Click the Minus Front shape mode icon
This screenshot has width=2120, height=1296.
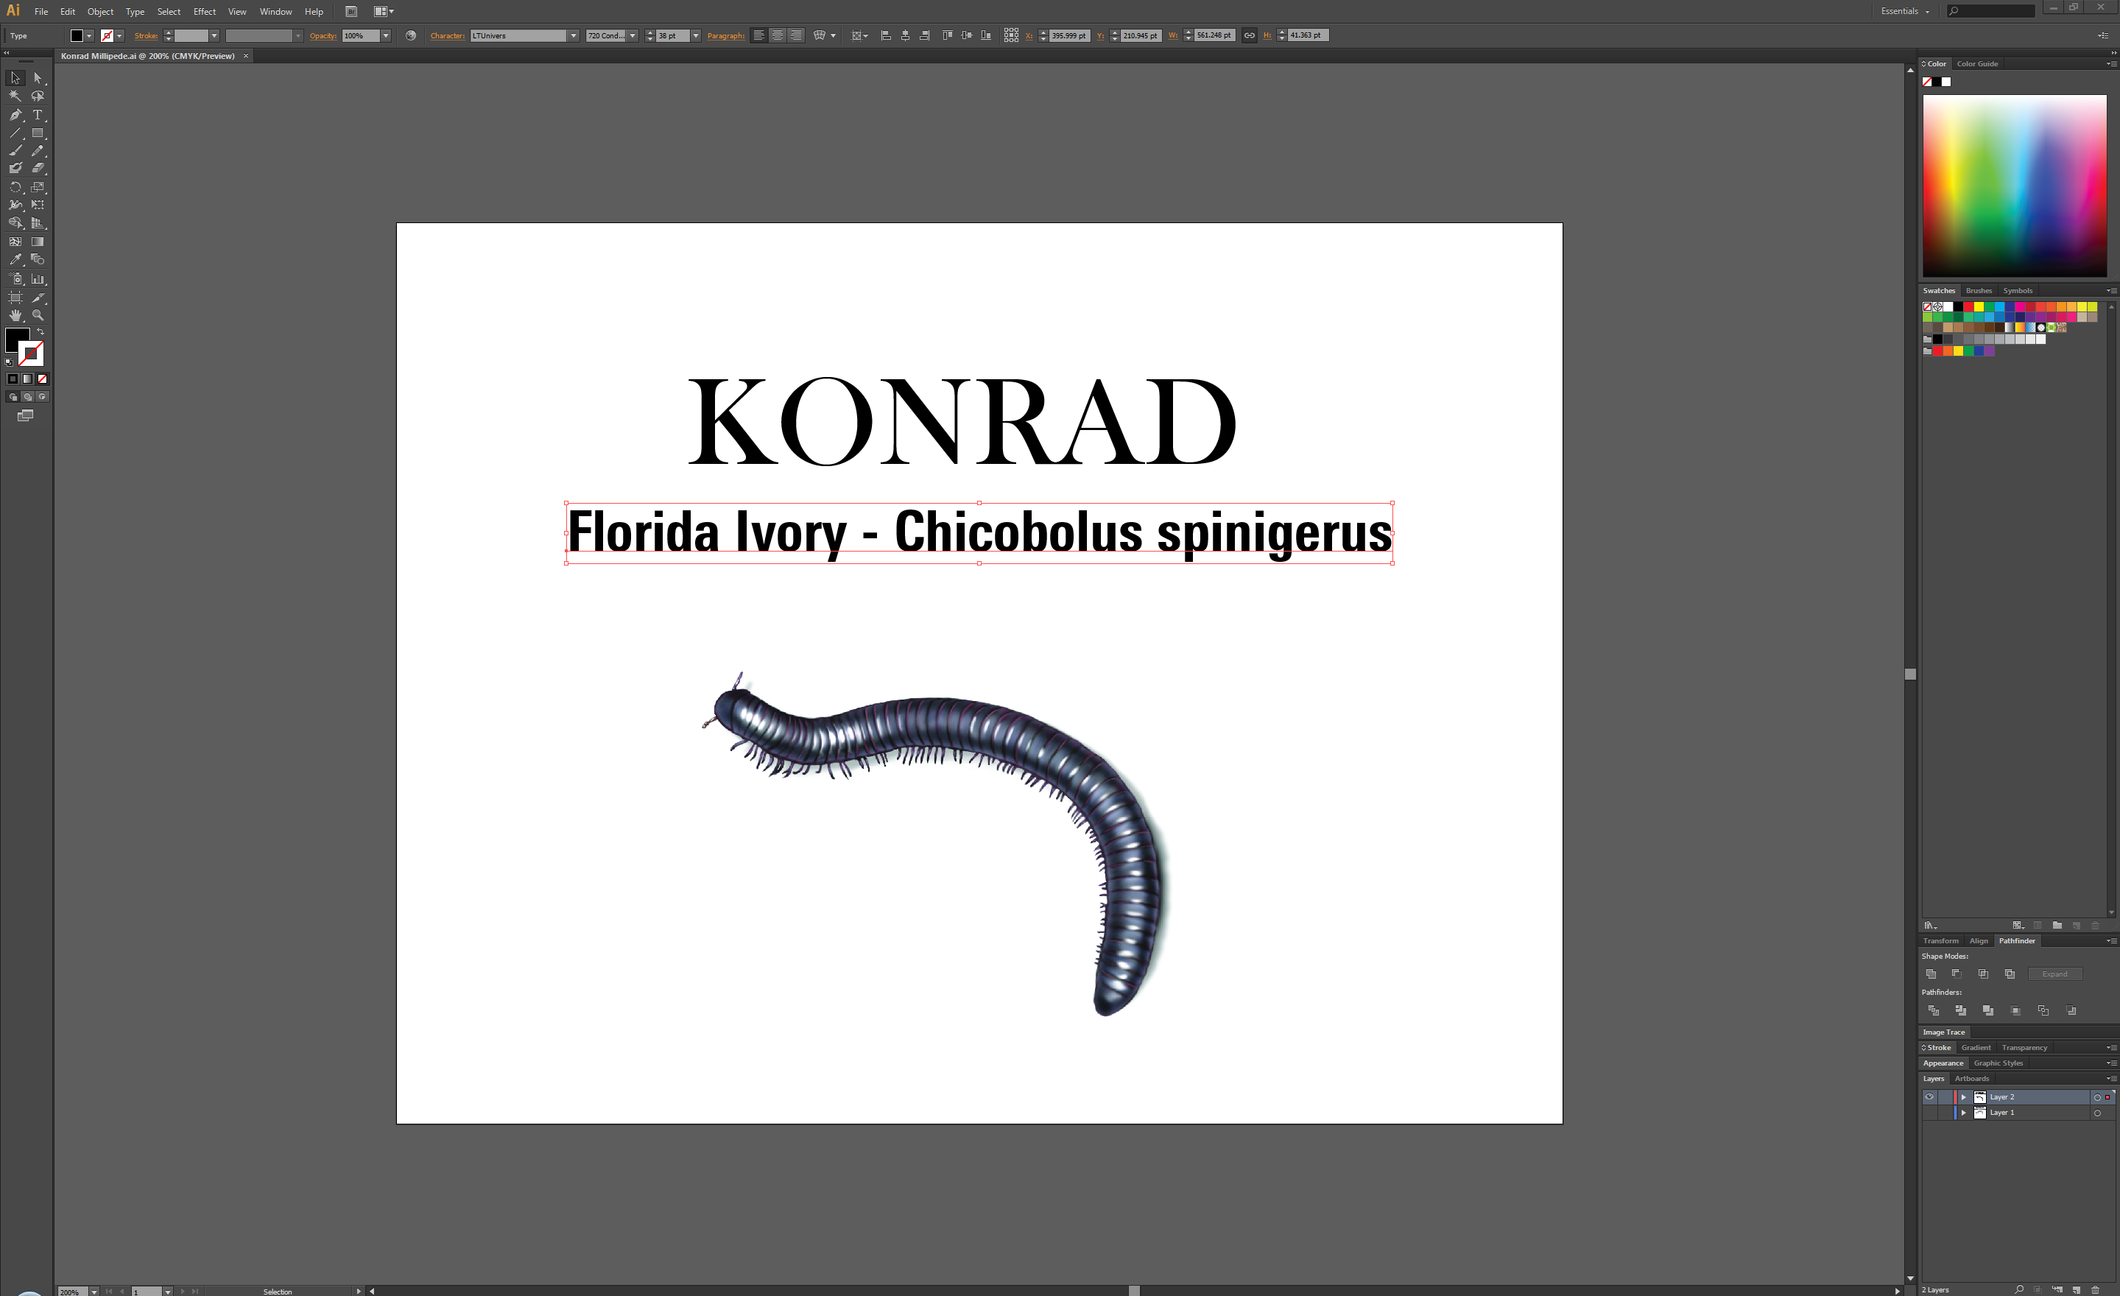click(x=1957, y=974)
